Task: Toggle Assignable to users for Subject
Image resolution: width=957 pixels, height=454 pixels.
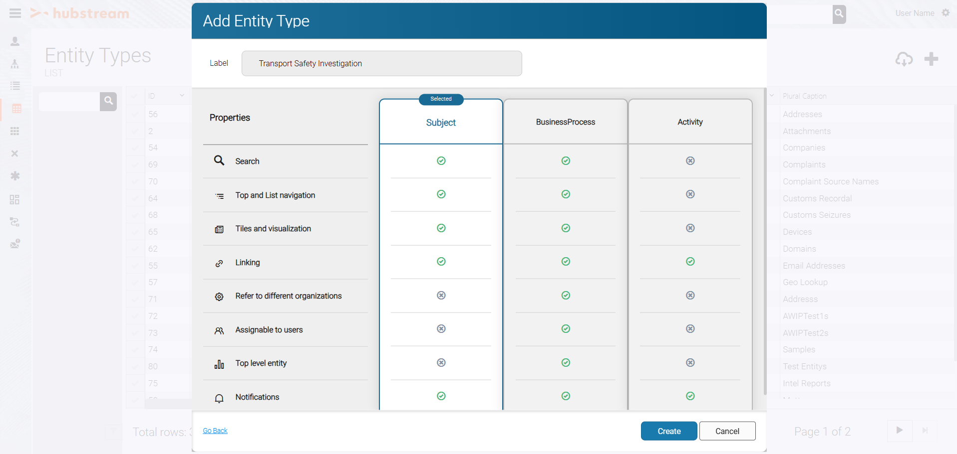Action: (x=441, y=329)
